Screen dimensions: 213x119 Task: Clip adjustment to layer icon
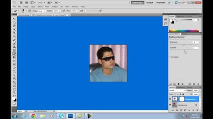point(178,84)
